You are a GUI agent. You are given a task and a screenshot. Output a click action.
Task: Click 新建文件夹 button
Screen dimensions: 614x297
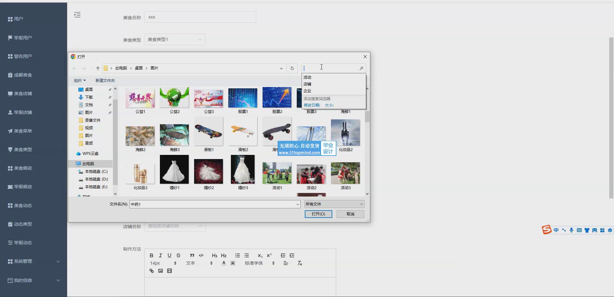coord(105,80)
